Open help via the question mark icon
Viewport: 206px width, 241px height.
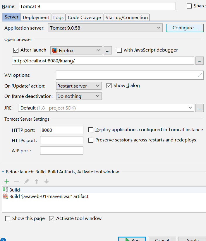point(3,240)
